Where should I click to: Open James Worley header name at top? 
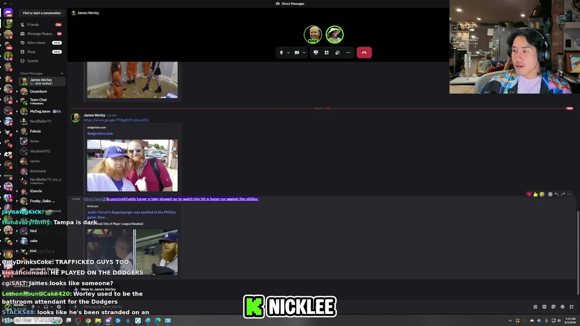[88, 13]
